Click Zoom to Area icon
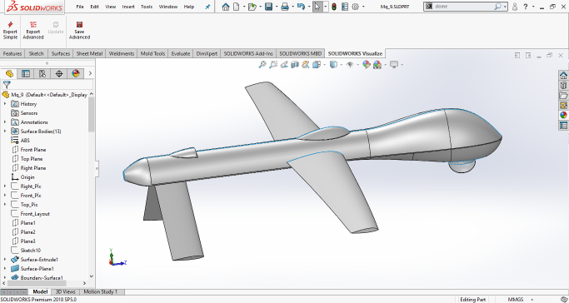Viewport: 569px width, 303px height. tap(273, 65)
